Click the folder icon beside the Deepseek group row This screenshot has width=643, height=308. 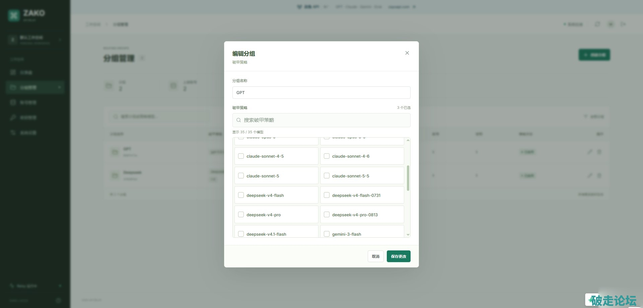click(x=115, y=175)
